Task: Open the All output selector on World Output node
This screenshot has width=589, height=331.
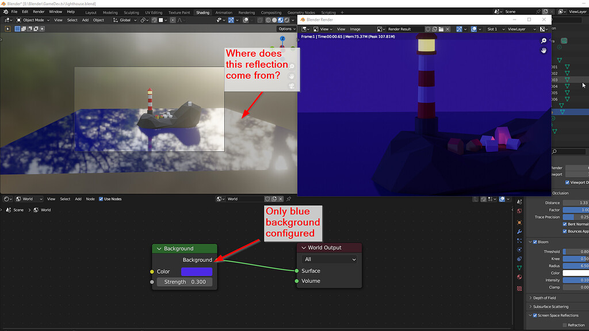Action: (x=328, y=260)
